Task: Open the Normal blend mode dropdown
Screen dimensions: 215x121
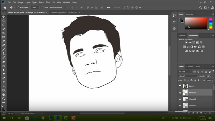Action: pyautogui.click(x=188, y=76)
